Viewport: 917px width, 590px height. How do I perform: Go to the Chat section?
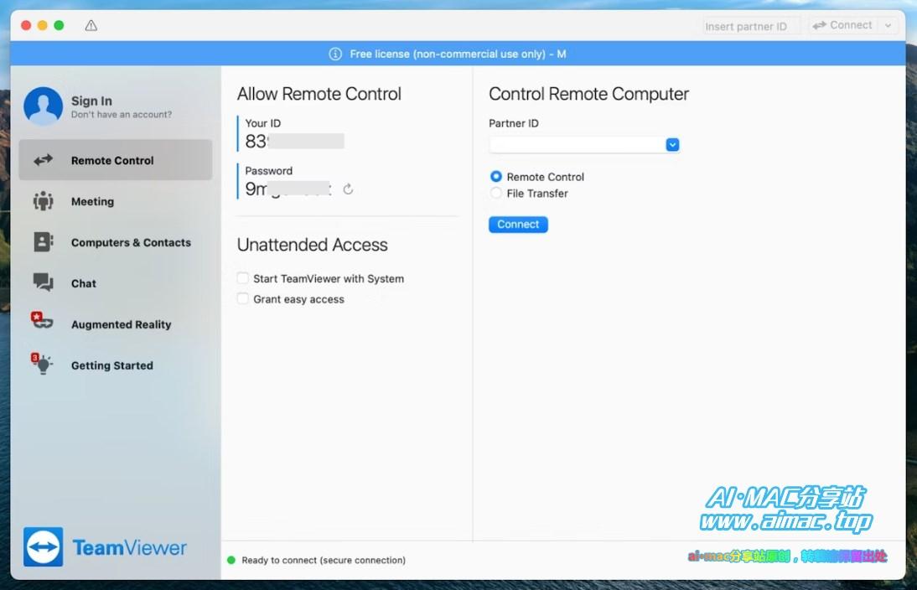(x=115, y=283)
